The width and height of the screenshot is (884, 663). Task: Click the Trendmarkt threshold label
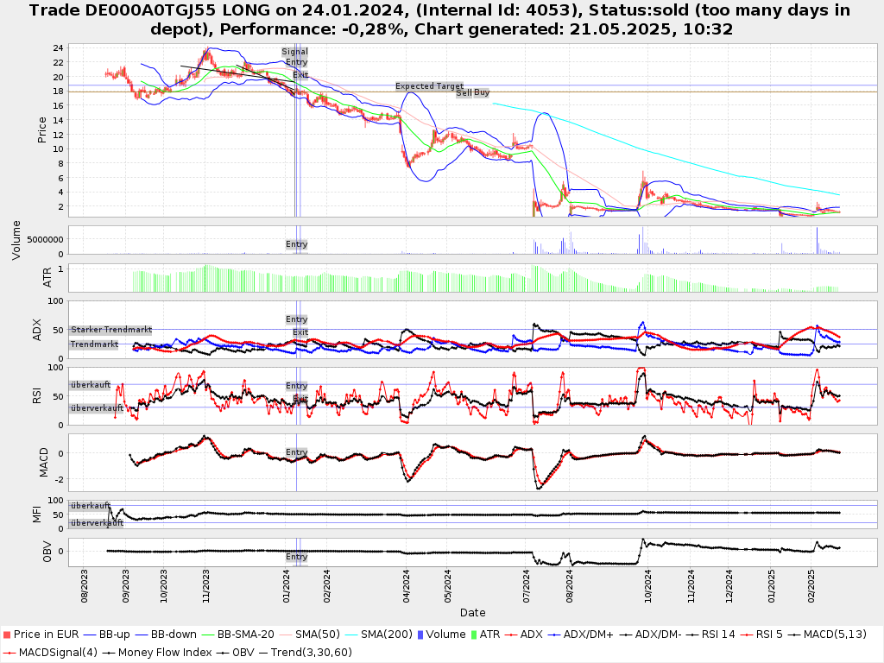(94, 344)
